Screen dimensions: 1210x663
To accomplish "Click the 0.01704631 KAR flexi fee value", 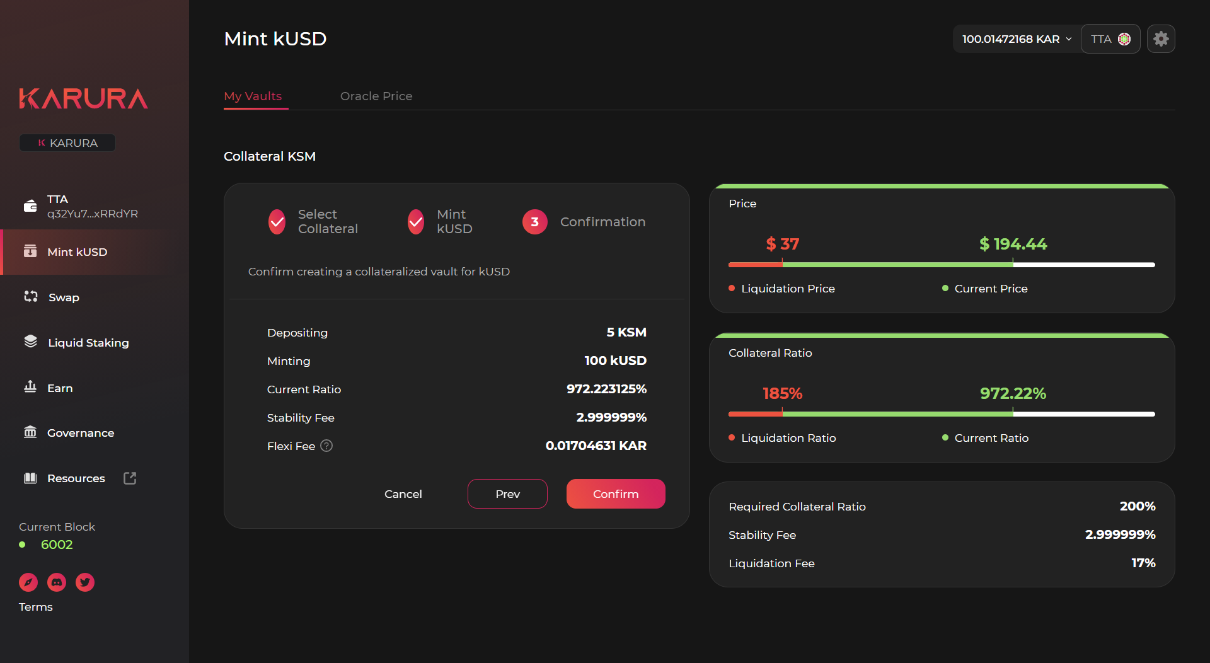I will [596, 446].
